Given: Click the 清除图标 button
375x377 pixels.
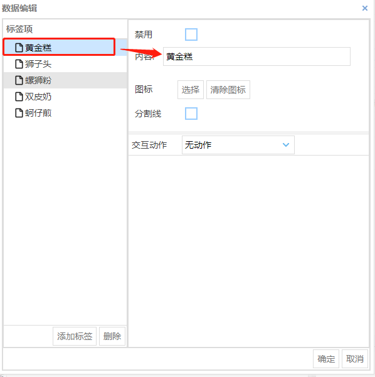Looking at the screenshot, I should click(228, 90).
